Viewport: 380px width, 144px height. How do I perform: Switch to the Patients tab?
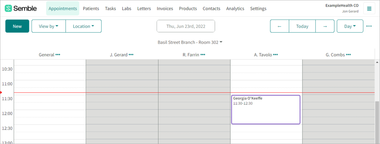click(91, 8)
